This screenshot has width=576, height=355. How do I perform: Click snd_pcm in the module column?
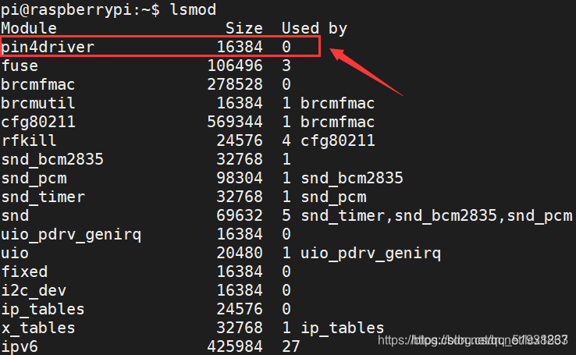pos(34,178)
